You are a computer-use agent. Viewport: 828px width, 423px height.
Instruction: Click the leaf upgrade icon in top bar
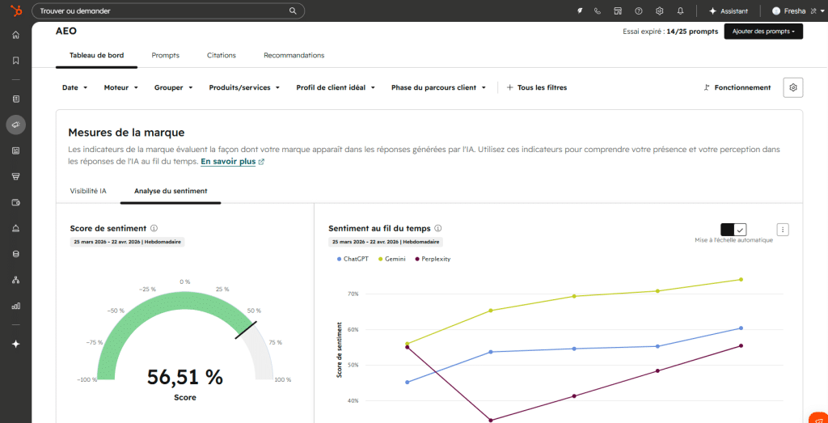click(x=580, y=11)
